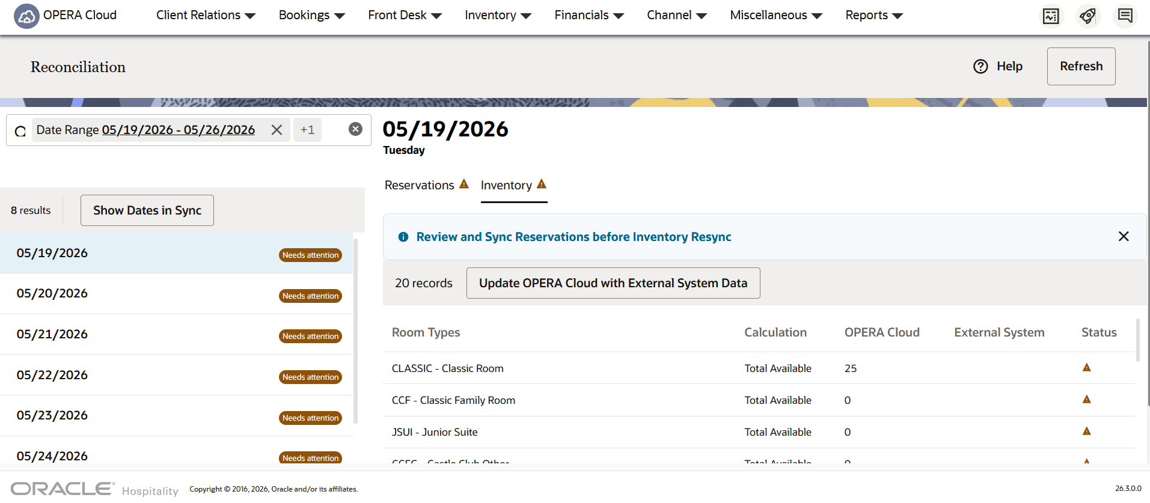The image size is (1150, 503).
Task: Open the date range 05/19/2026 - 05/26/2026 link
Action: click(179, 130)
